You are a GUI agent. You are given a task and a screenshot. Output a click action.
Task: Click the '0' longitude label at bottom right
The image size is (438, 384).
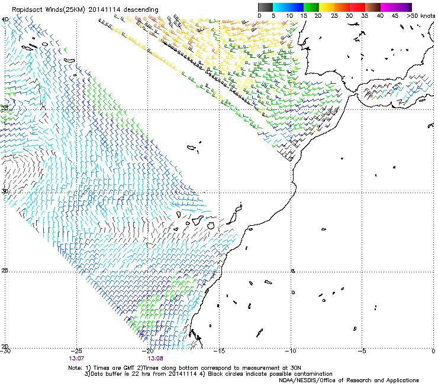pos(433,351)
